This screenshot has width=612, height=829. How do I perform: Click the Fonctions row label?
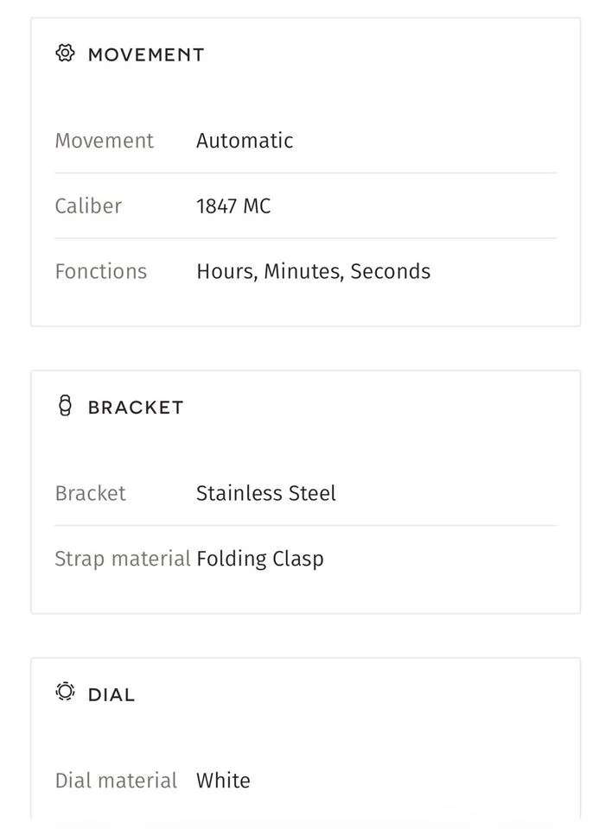(101, 271)
